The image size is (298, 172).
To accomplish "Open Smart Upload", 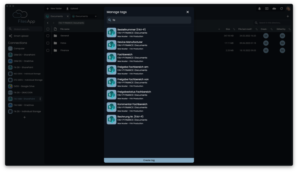I will (x=19, y=36).
